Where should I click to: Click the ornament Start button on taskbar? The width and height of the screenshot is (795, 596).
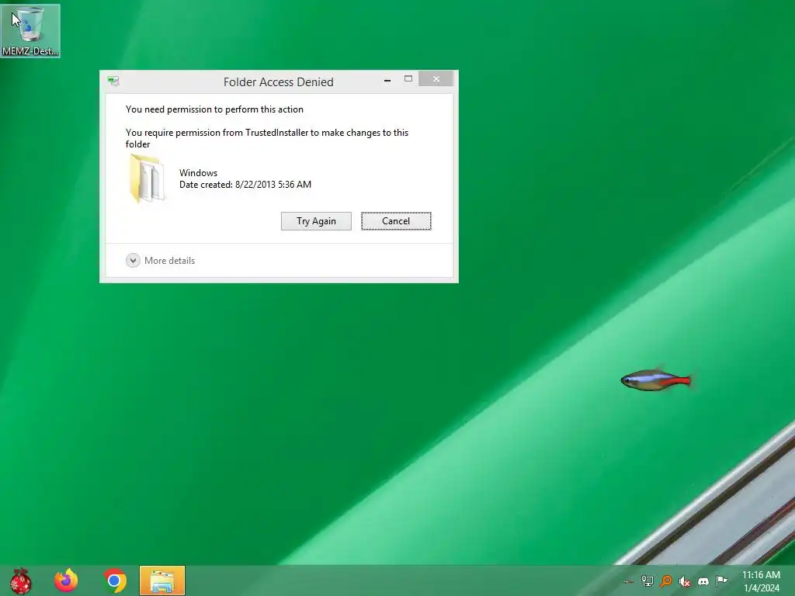click(x=21, y=580)
